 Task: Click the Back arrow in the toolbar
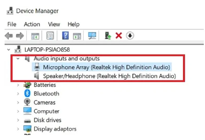click(9, 36)
